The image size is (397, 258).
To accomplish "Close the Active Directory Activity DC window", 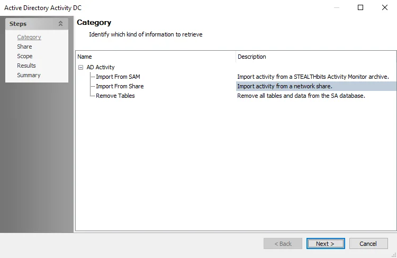I will (x=385, y=7).
